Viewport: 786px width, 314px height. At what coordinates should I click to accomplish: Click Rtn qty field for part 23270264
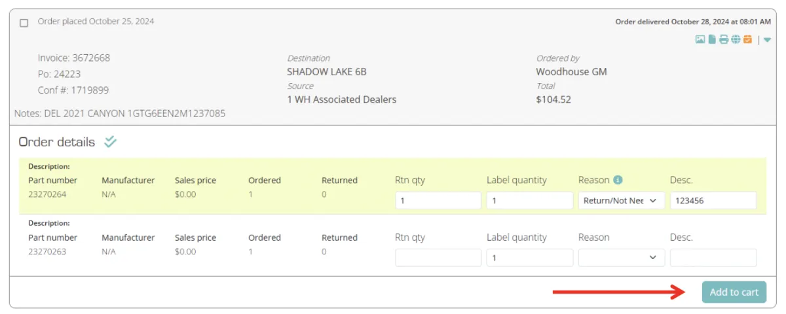[x=438, y=201]
